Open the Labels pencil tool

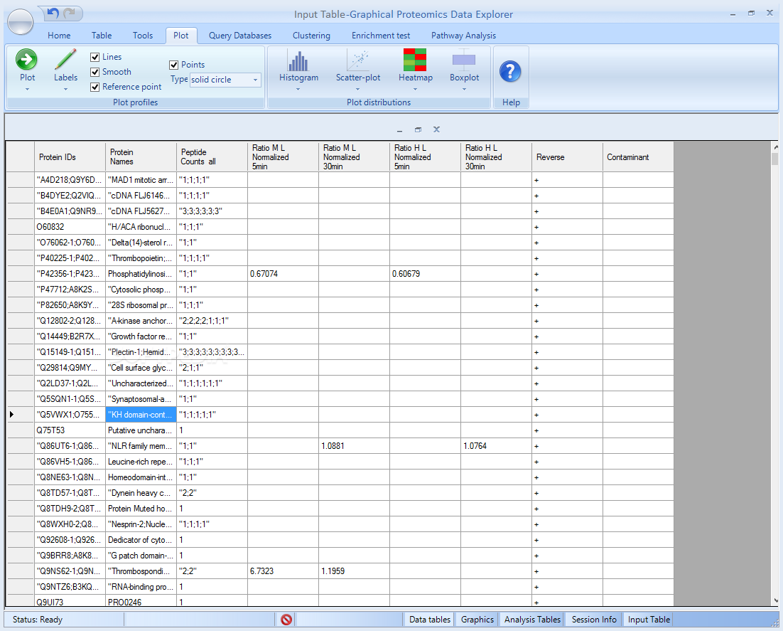click(65, 60)
